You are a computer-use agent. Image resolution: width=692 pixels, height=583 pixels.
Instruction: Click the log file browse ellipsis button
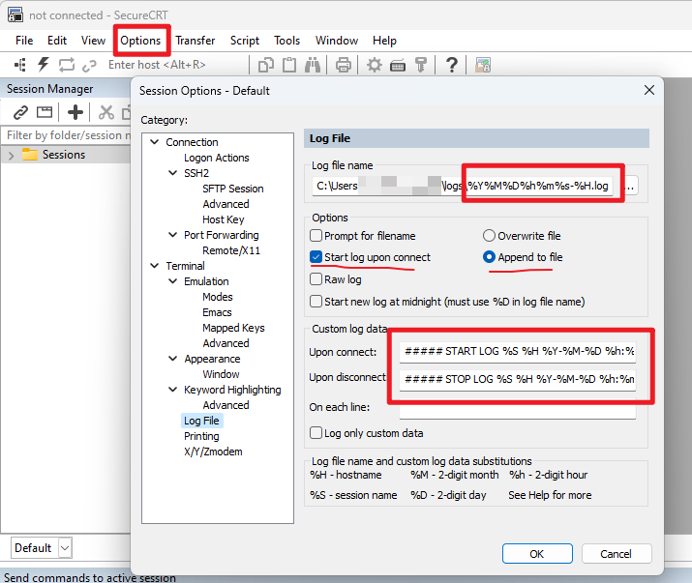pos(630,186)
